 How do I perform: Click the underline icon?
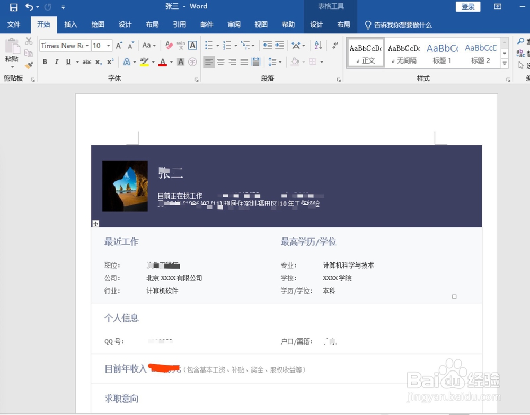[x=67, y=62]
